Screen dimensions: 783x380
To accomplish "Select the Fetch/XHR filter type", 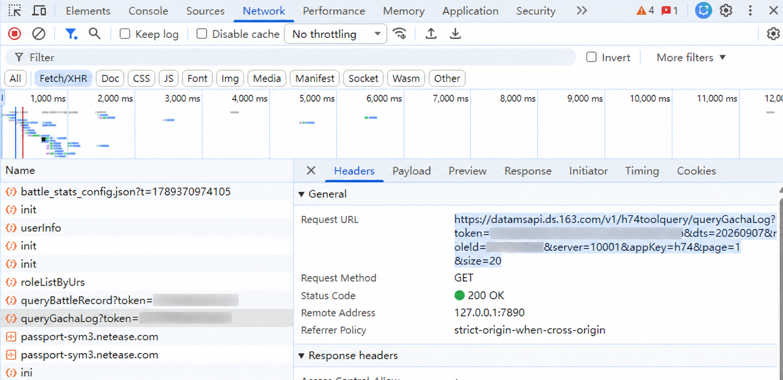I will (x=64, y=78).
